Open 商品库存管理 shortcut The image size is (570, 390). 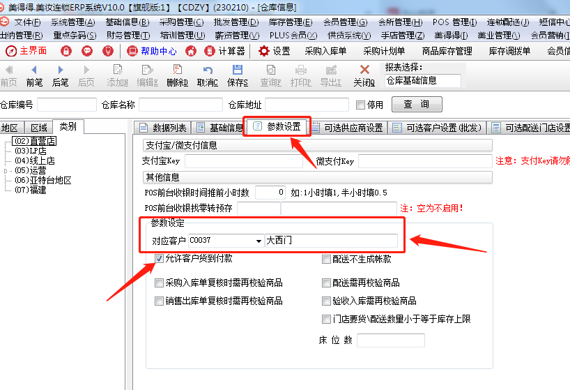447,52
